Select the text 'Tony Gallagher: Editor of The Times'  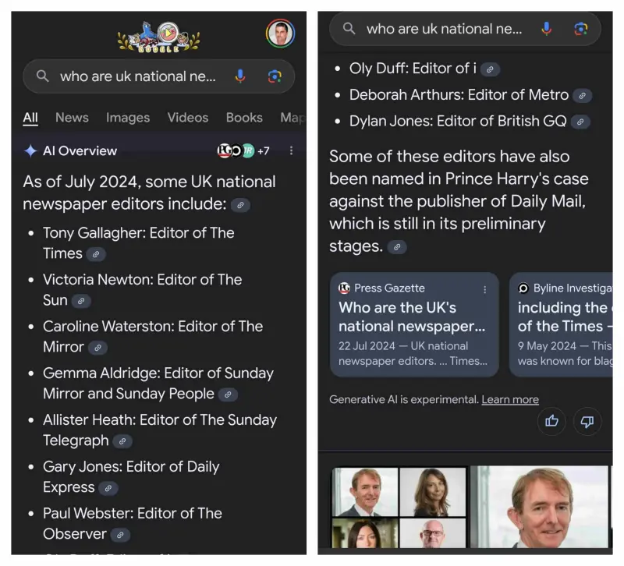pyautogui.click(x=139, y=243)
